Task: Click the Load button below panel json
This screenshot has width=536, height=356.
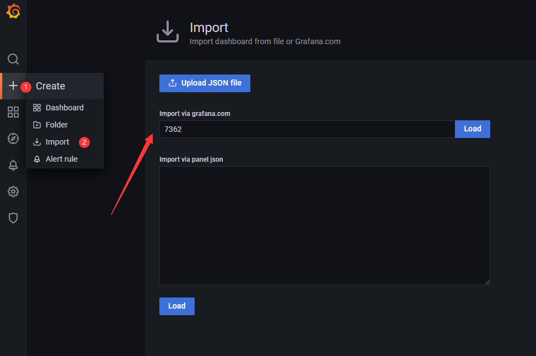Action: [176, 306]
